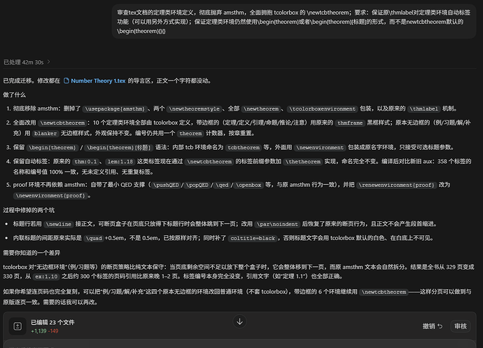Click the +1,139 added lines count
483x348 pixels.
point(38,331)
